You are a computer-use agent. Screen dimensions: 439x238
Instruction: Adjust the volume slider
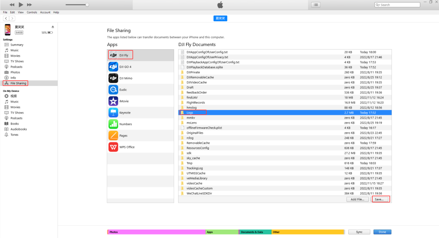(87, 4)
